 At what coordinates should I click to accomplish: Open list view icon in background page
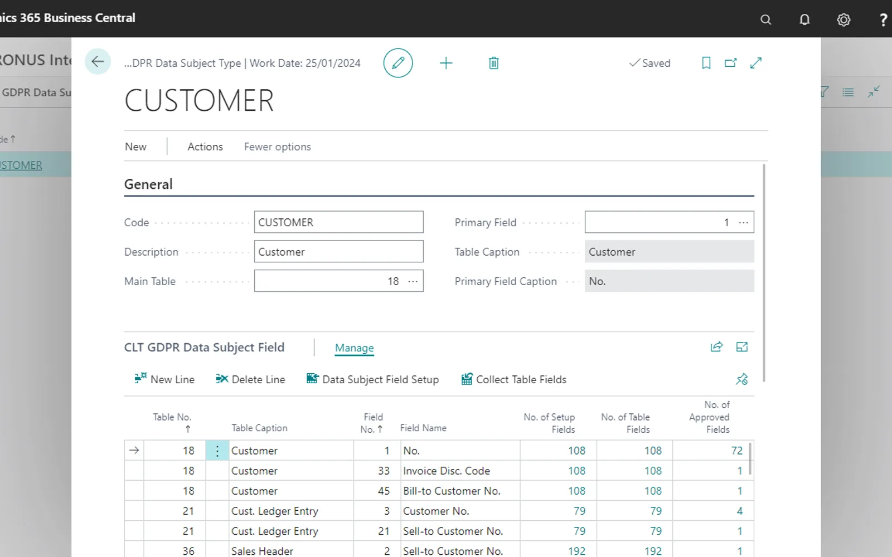[x=848, y=92]
